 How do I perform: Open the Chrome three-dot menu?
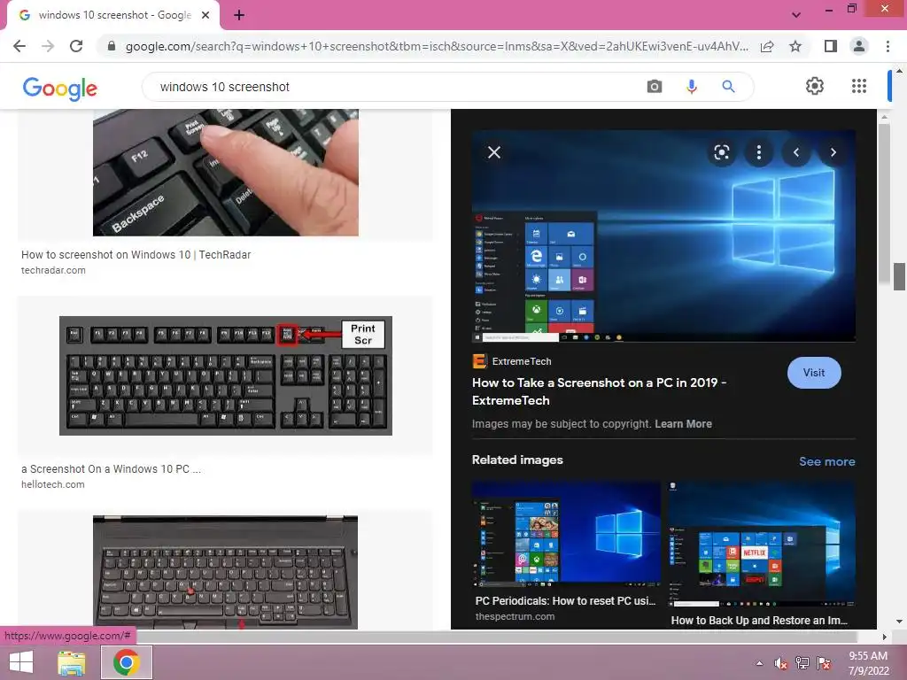[x=888, y=46]
